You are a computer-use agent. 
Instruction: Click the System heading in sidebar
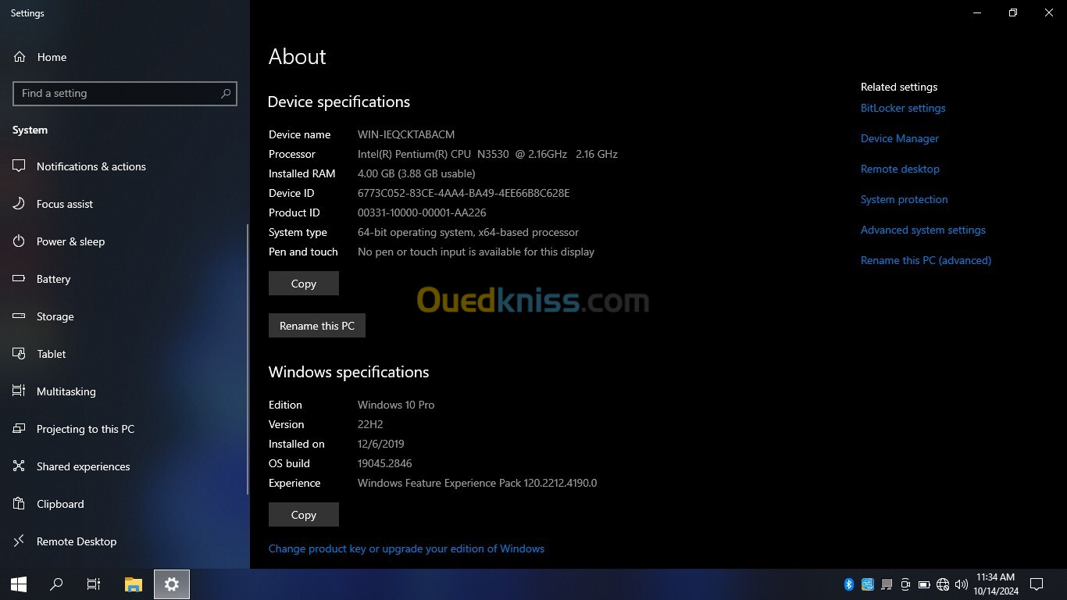click(30, 130)
